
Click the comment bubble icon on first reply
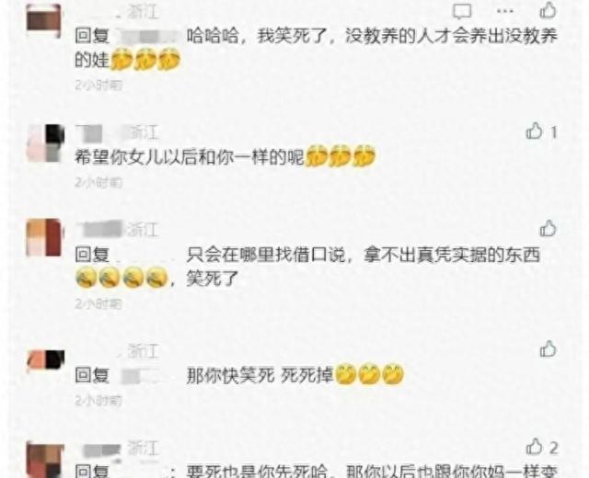pos(462,11)
